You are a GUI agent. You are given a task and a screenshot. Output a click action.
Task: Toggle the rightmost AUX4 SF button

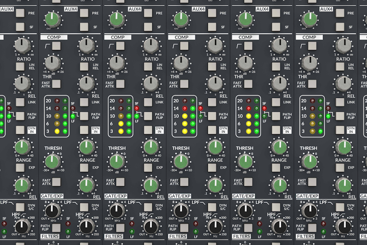click(339, 26)
